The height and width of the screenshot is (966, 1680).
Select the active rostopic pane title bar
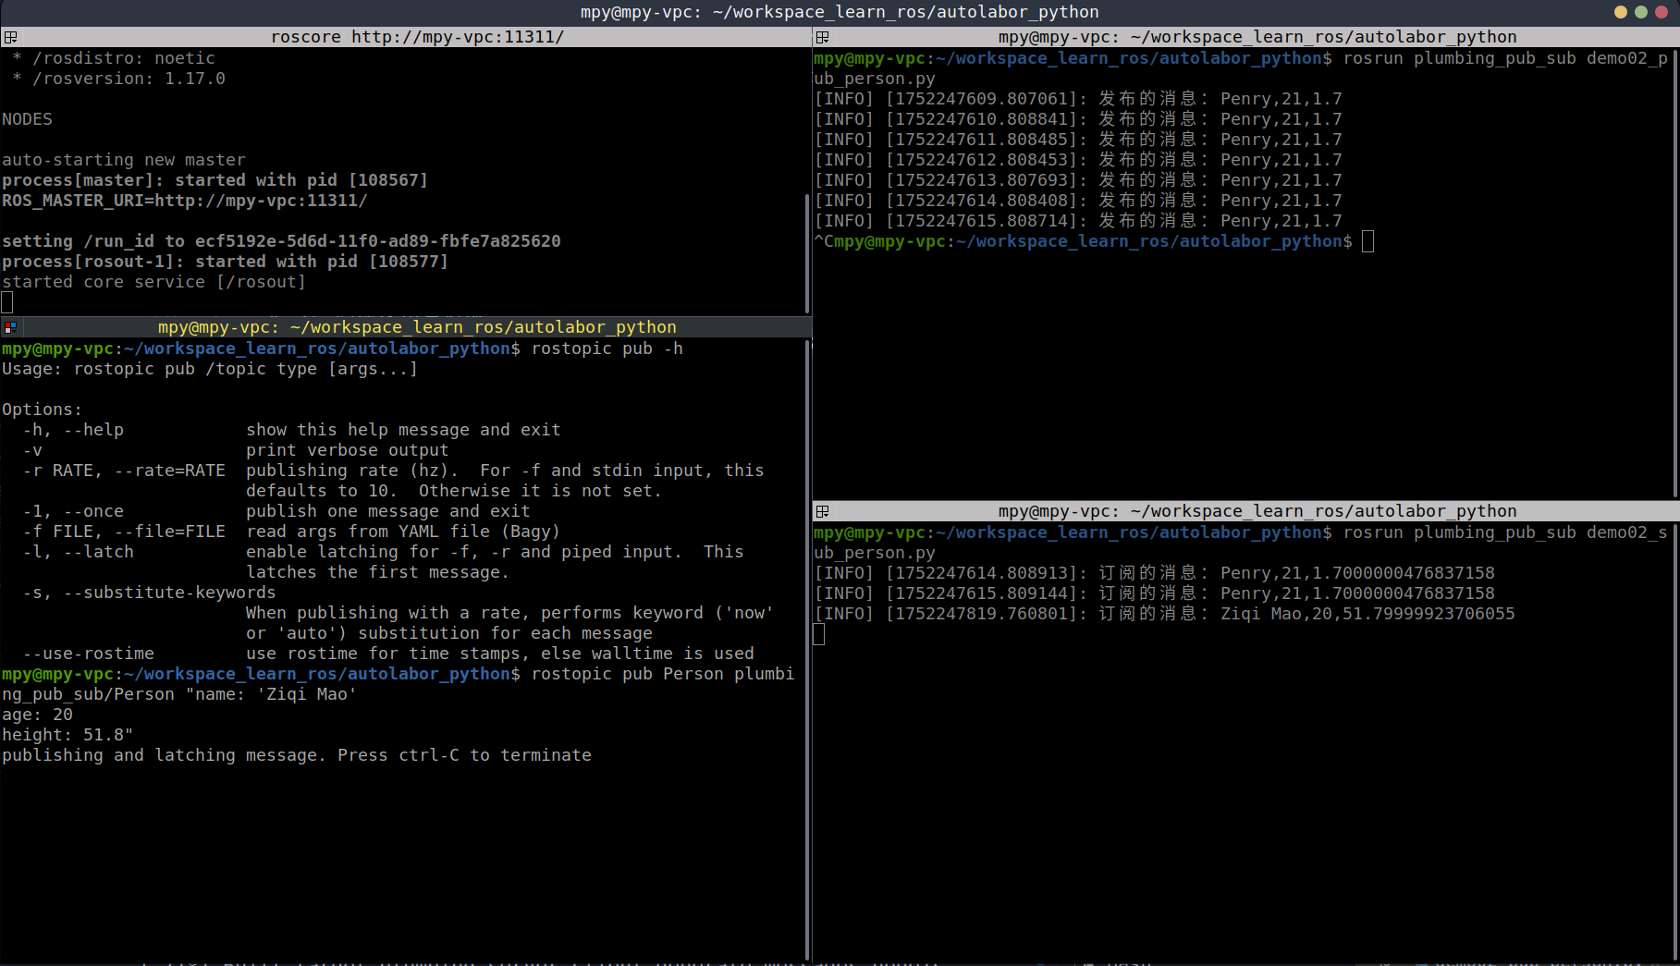click(x=417, y=327)
